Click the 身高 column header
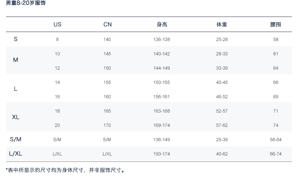The width and height of the screenshot is (298, 189). pos(161,24)
